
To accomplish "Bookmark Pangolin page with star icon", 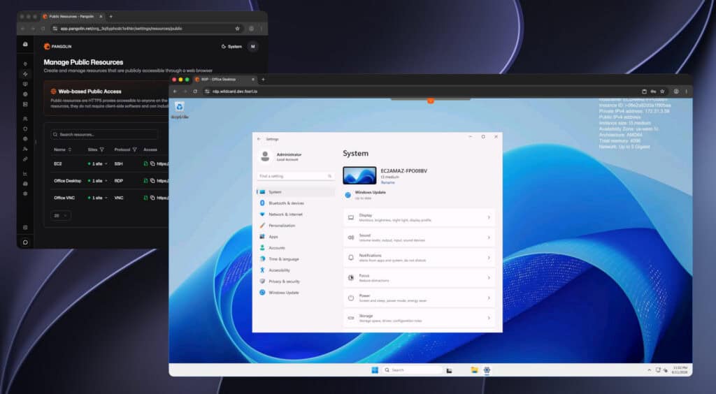I will (238, 28).
